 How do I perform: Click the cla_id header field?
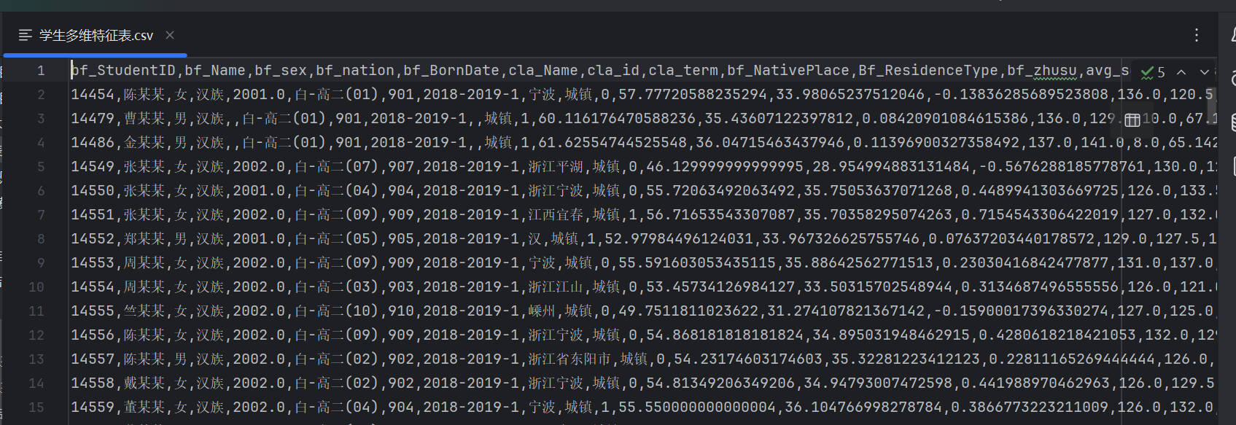click(613, 71)
